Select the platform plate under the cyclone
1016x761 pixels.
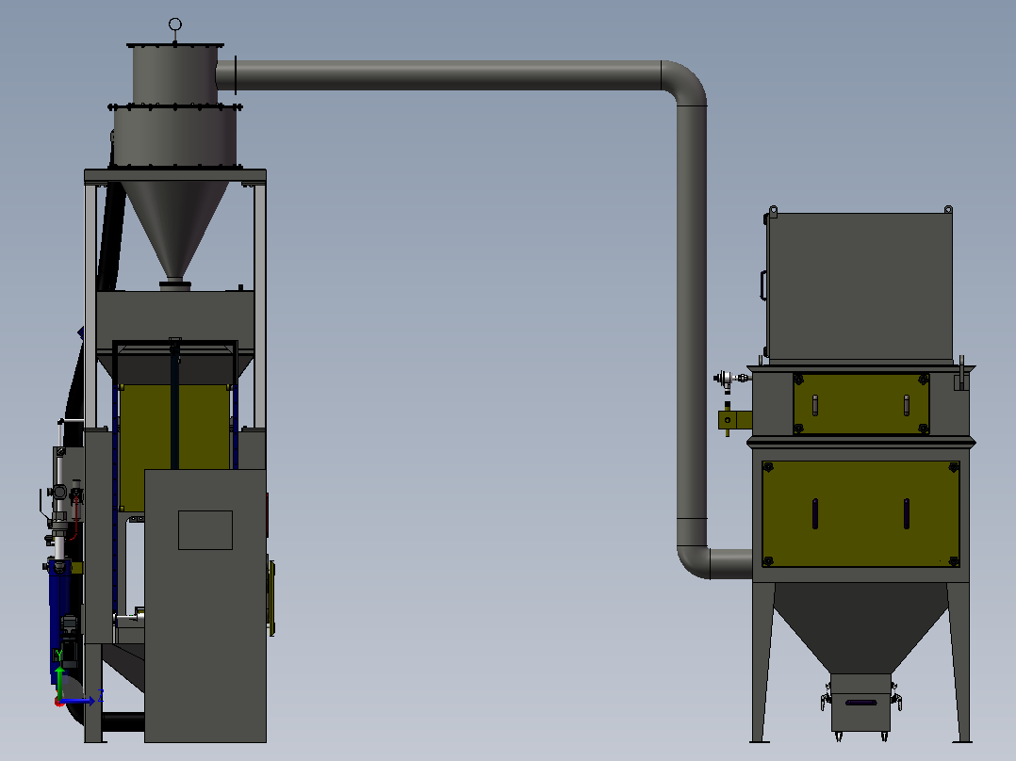tap(175, 175)
